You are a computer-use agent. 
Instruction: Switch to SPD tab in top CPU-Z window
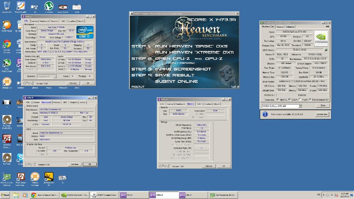tap(63, 21)
